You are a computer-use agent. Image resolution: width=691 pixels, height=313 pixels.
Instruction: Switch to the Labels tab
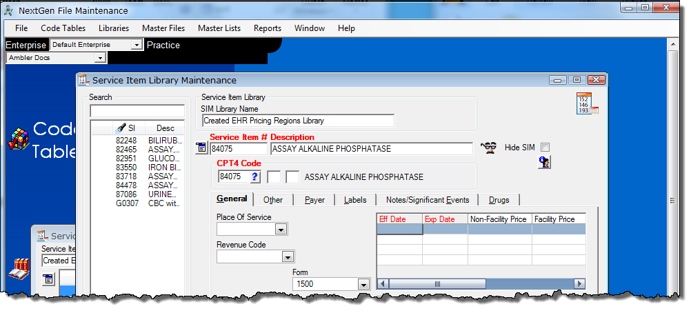coord(355,200)
